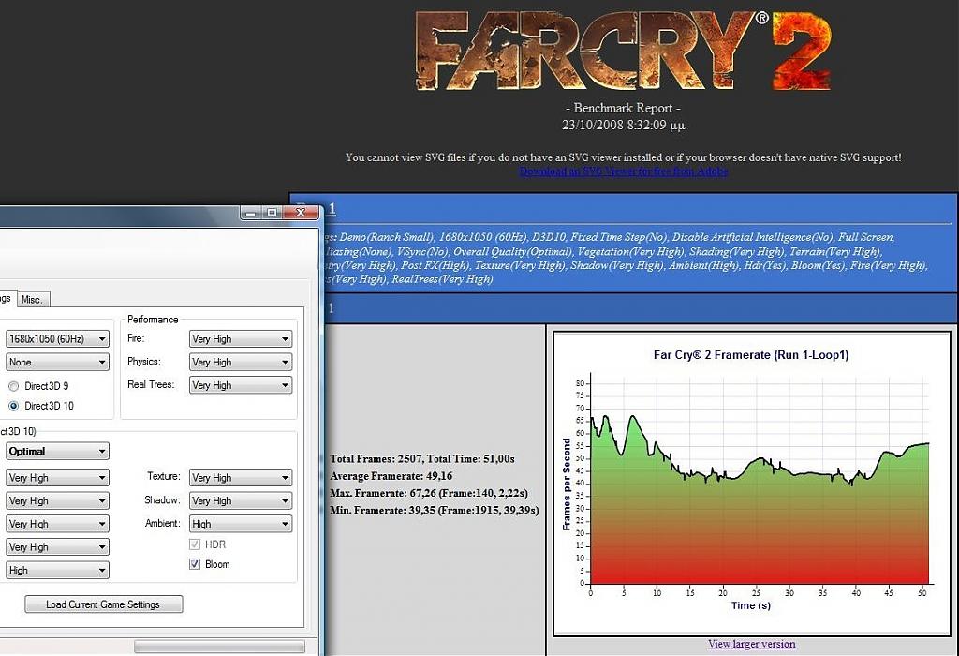
Task: Click the "- Benchmark Report -" heading
Action: click(623, 109)
